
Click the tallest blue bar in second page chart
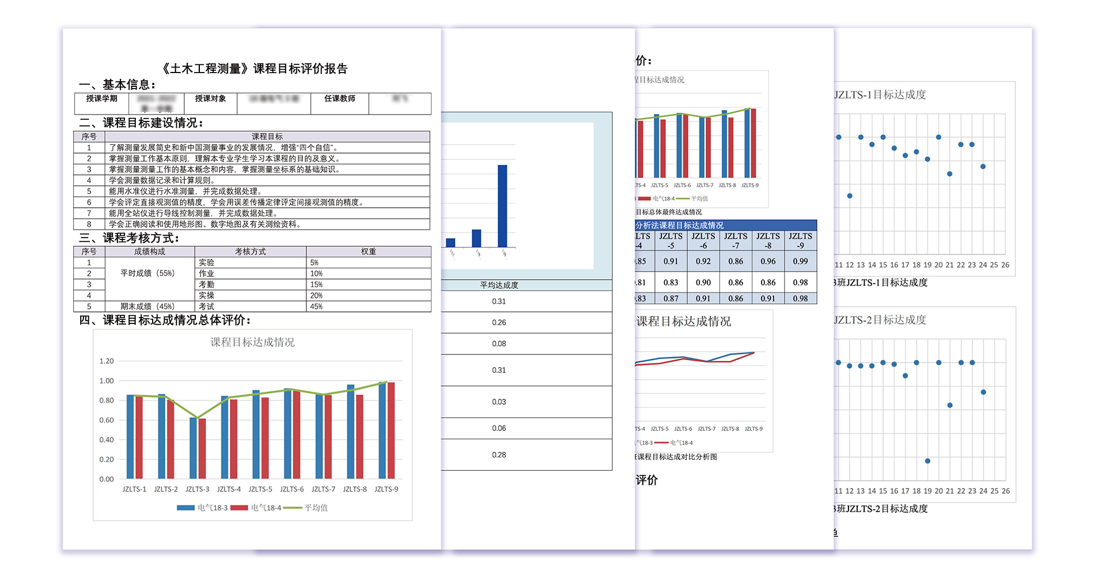[x=503, y=206]
